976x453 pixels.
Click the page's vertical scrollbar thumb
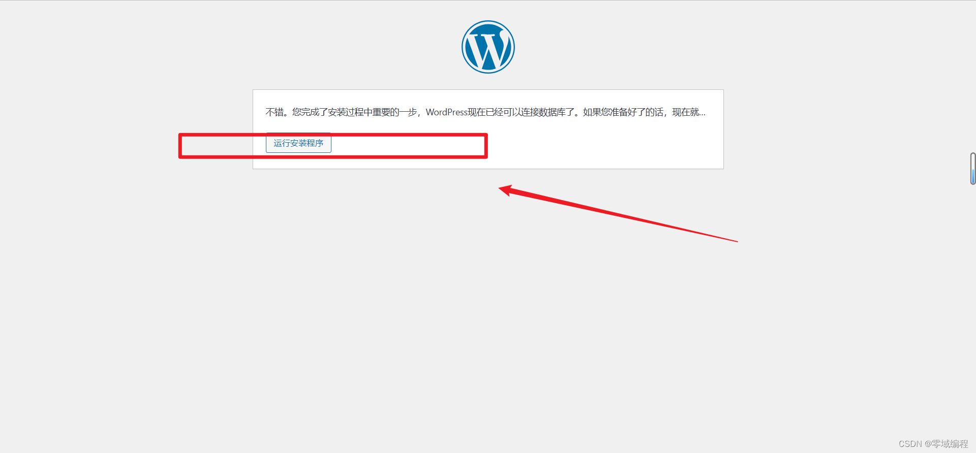(x=972, y=169)
